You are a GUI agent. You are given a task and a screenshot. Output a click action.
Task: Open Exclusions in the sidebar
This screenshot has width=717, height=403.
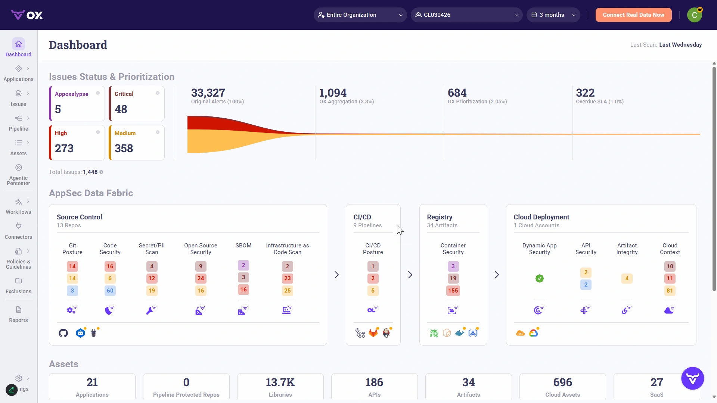[18, 285]
